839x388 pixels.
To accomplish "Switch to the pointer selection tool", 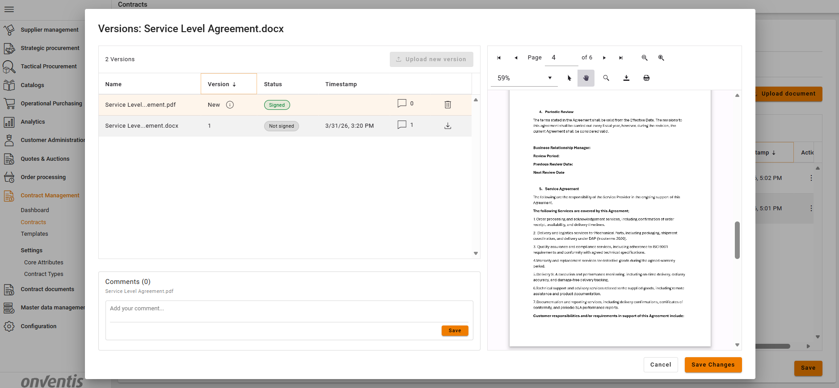I will tap(569, 78).
